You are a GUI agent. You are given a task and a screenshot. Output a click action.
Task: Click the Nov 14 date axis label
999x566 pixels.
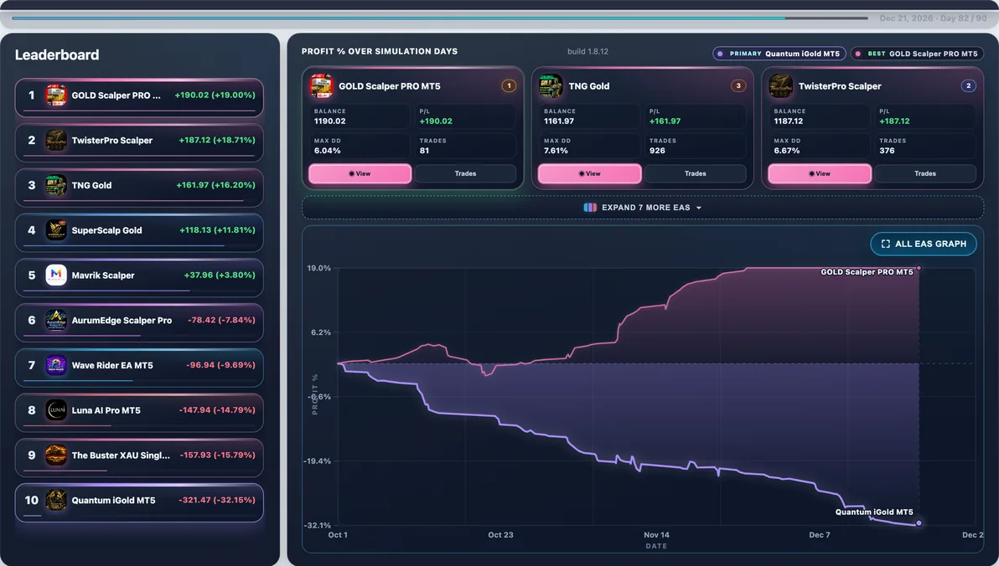(x=656, y=535)
